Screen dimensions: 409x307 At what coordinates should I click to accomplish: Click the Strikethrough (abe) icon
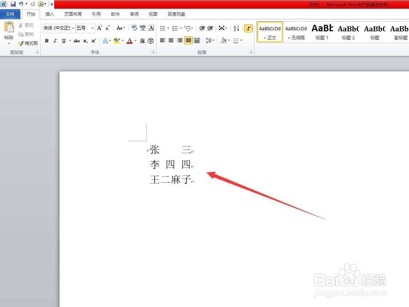tap(76, 41)
